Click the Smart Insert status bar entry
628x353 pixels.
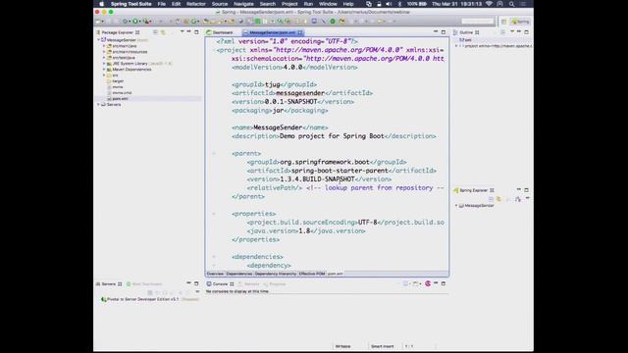[x=382, y=346]
